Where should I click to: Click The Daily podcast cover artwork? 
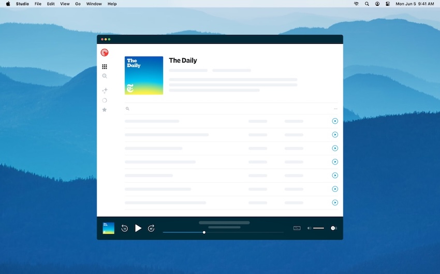144,75
